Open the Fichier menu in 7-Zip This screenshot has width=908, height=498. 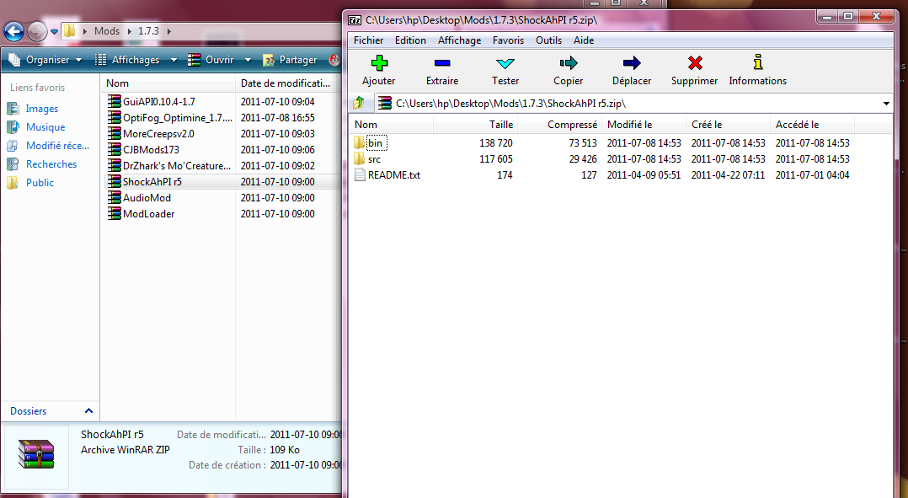point(368,40)
